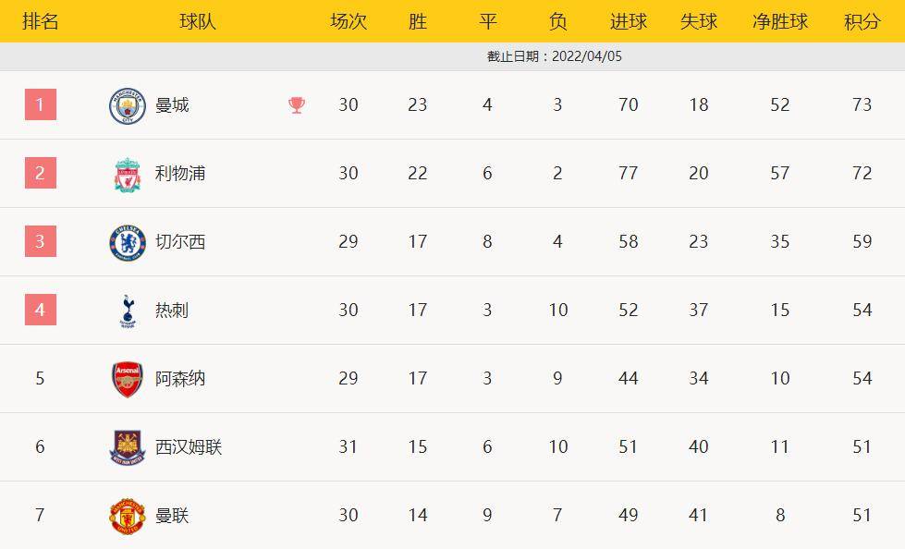Sort table by 积分 column header

coord(862,21)
